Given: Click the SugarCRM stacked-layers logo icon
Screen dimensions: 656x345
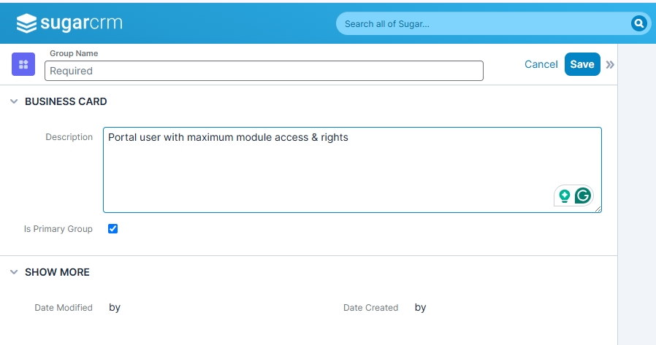Looking at the screenshot, I should pyautogui.click(x=26, y=23).
